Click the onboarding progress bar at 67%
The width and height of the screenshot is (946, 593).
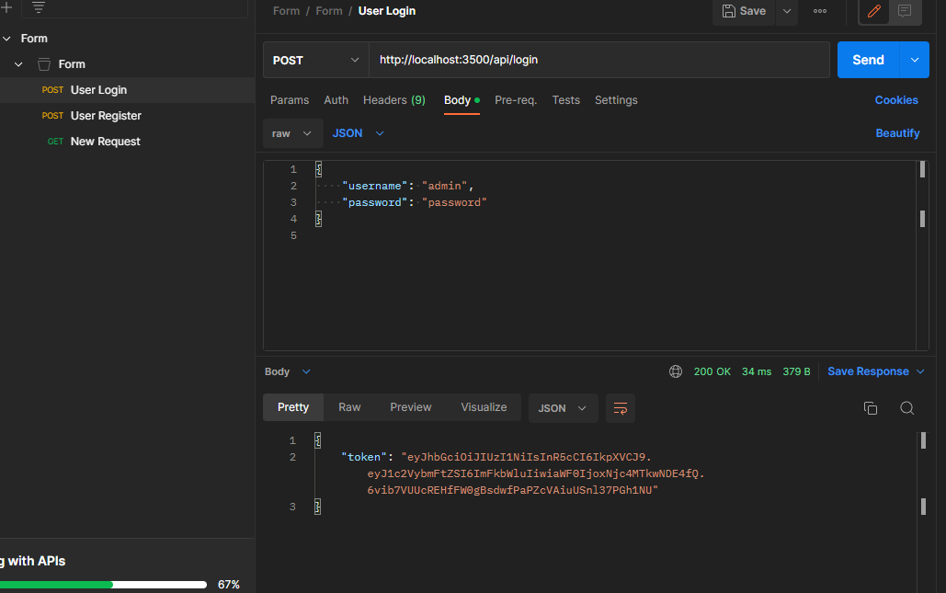click(103, 585)
